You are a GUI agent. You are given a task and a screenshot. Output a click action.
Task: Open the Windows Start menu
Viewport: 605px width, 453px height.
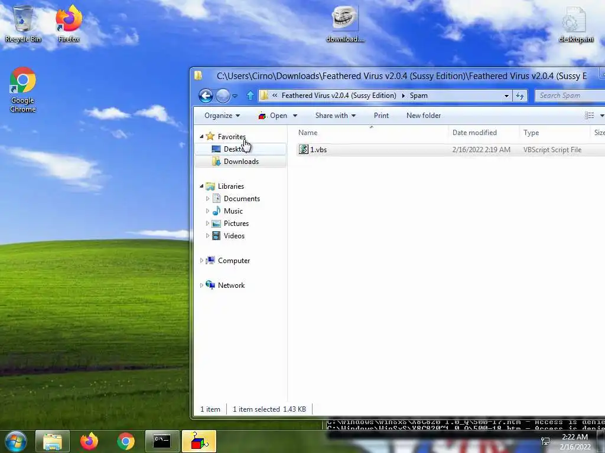[x=15, y=441]
